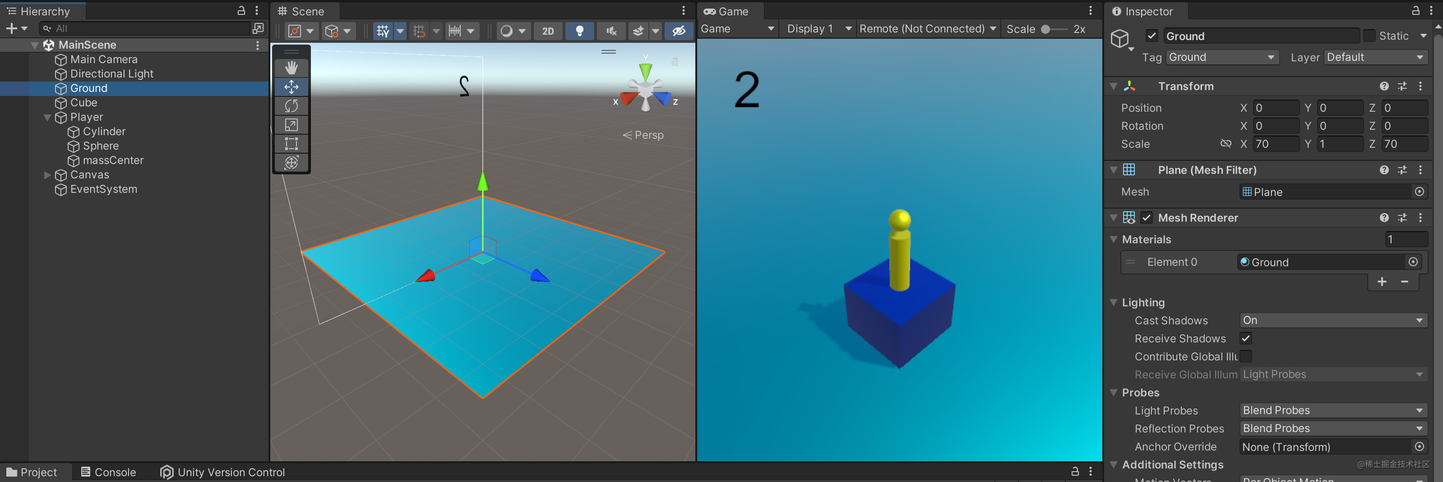Viewport: 1443px width, 482px height.
Task: Open the Cast Shadows dropdown
Action: (x=1332, y=320)
